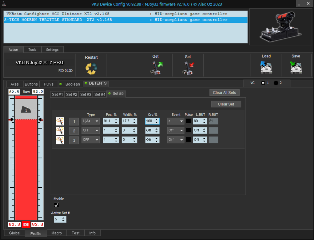The image size is (314, 240).
Task: Click the Set configuration icon
Action: [188, 68]
